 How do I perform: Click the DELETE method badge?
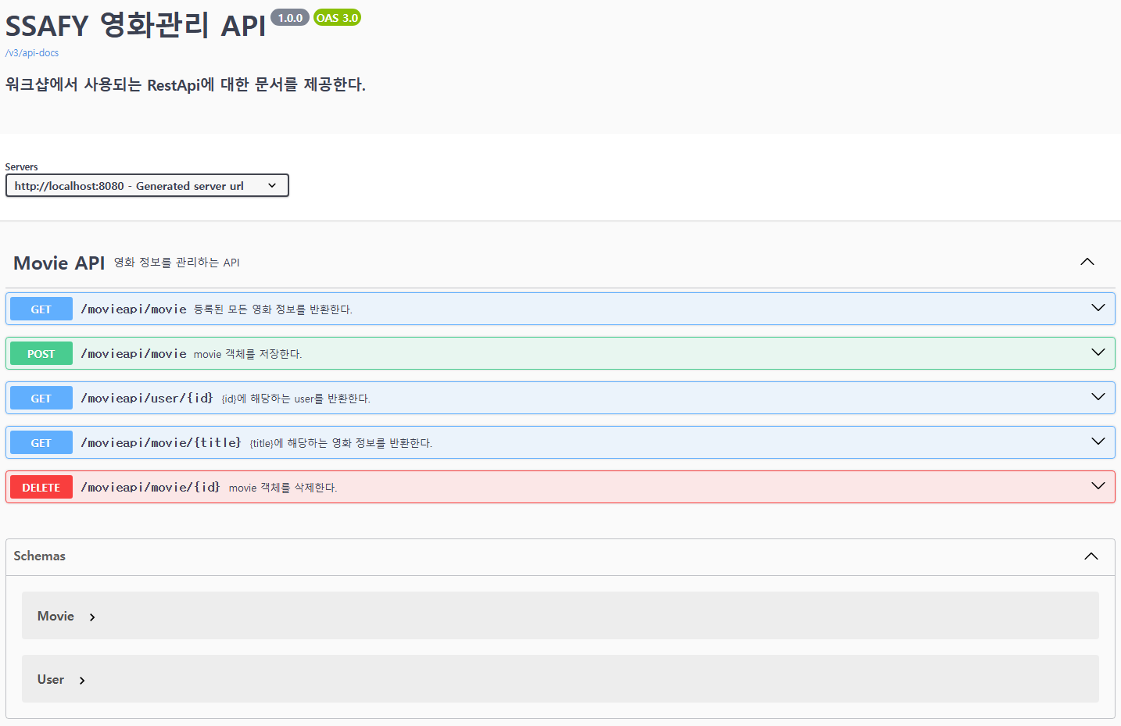click(41, 487)
